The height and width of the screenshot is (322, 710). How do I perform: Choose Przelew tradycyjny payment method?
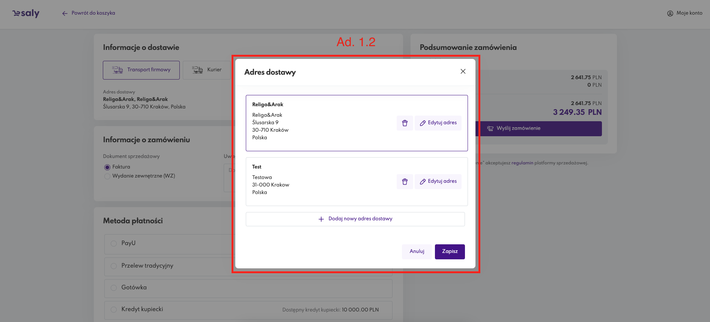(114, 266)
